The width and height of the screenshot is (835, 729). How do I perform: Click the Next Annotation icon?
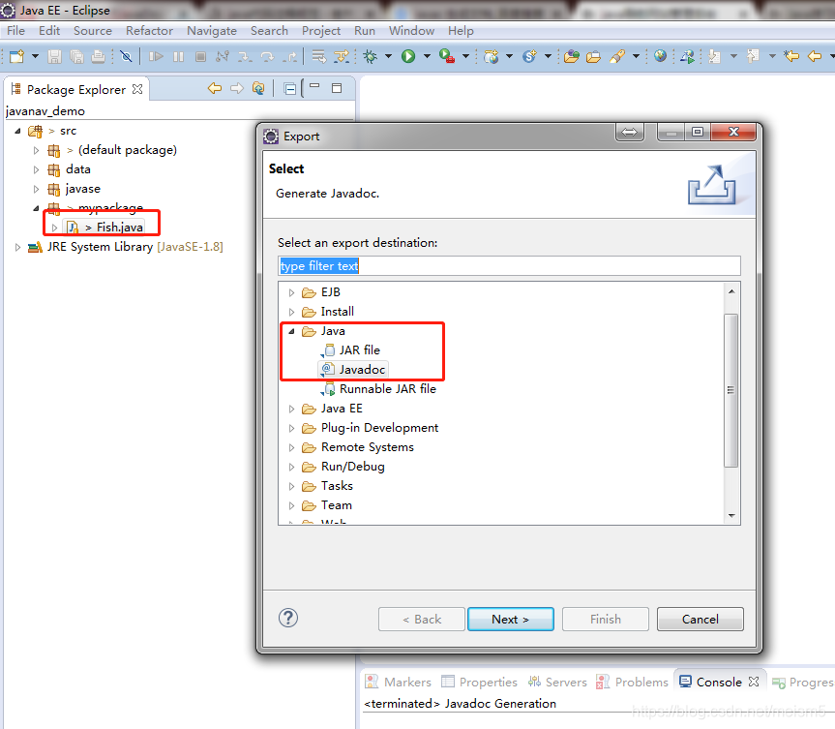[x=715, y=56]
